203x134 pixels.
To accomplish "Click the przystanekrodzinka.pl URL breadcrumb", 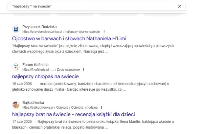I will click(x=61, y=32).
